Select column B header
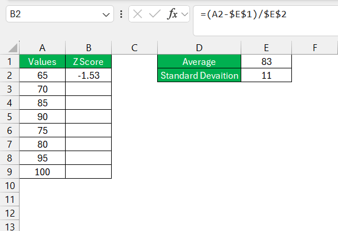 click(88, 48)
